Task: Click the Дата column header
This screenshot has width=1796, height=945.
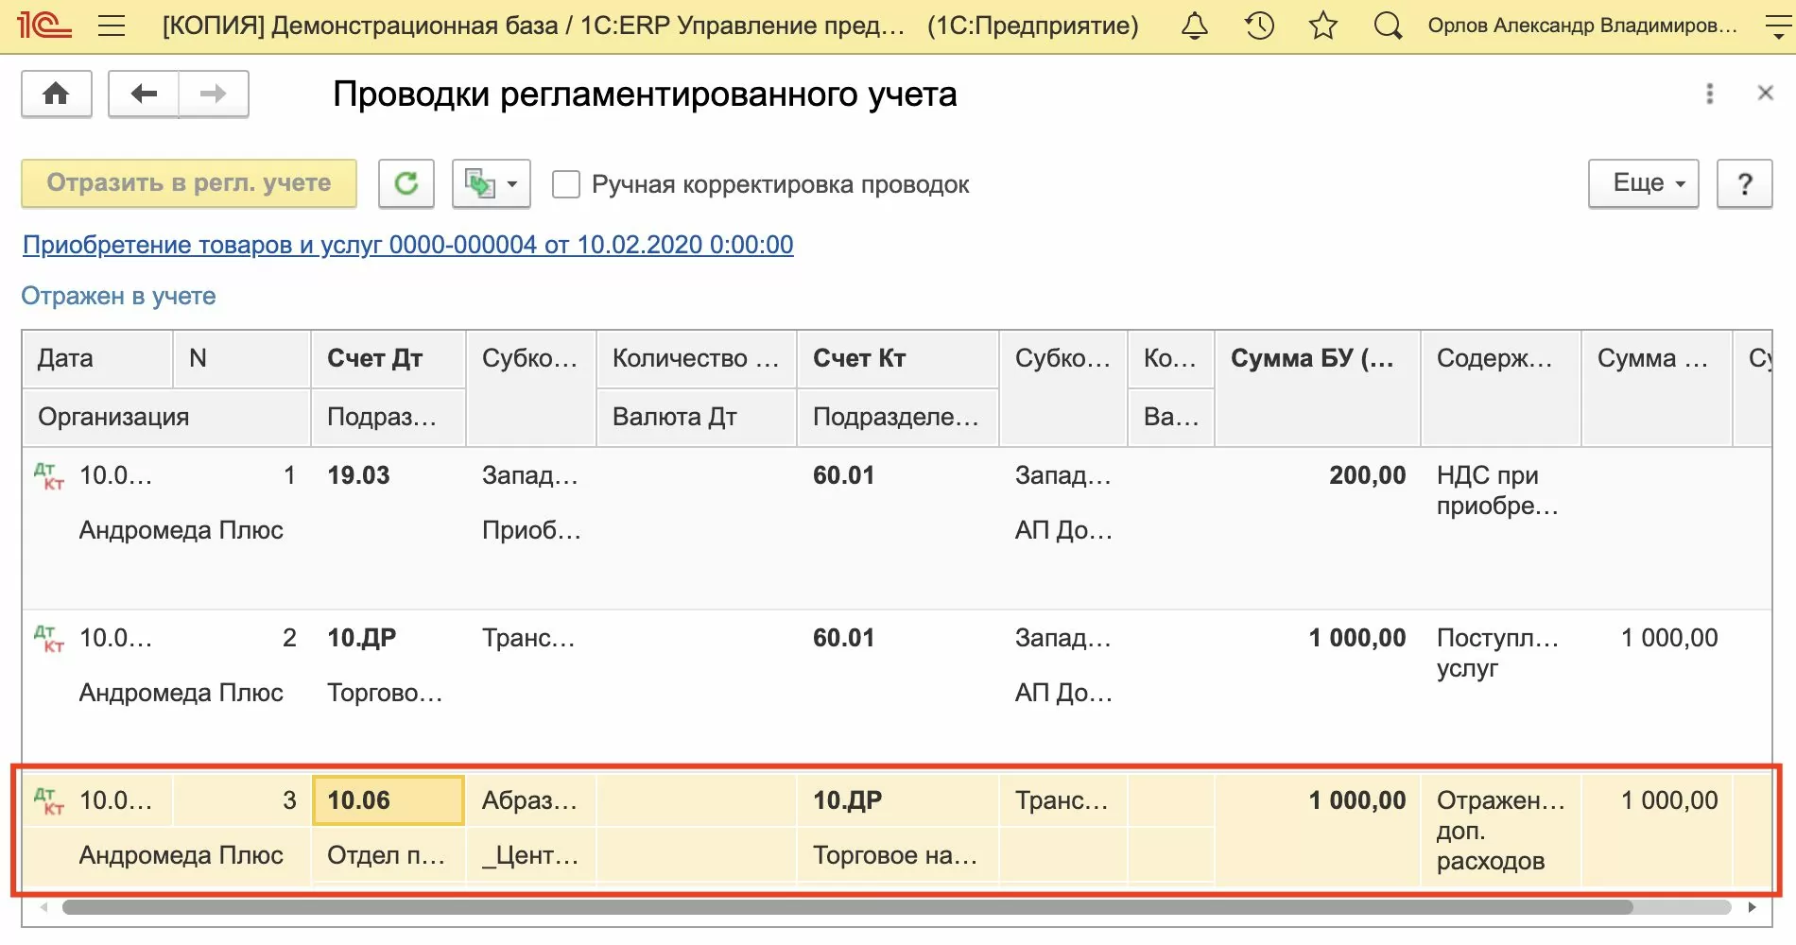Action: pyautogui.click(x=97, y=359)
